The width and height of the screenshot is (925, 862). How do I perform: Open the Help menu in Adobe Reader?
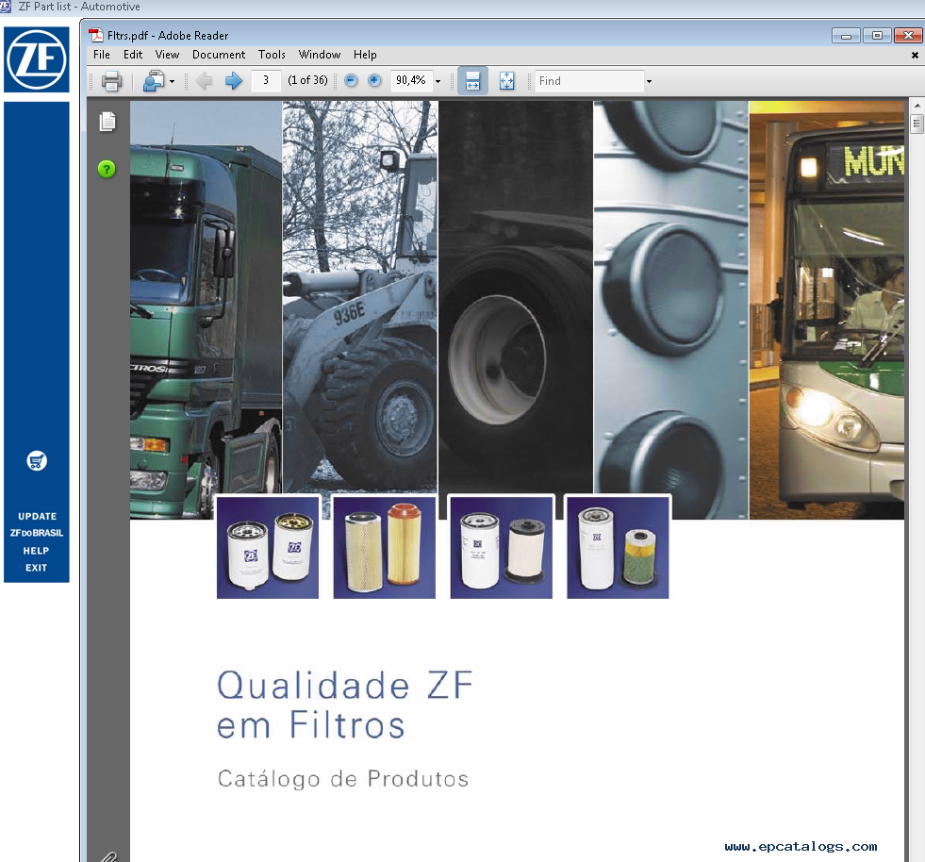point(365,55)
